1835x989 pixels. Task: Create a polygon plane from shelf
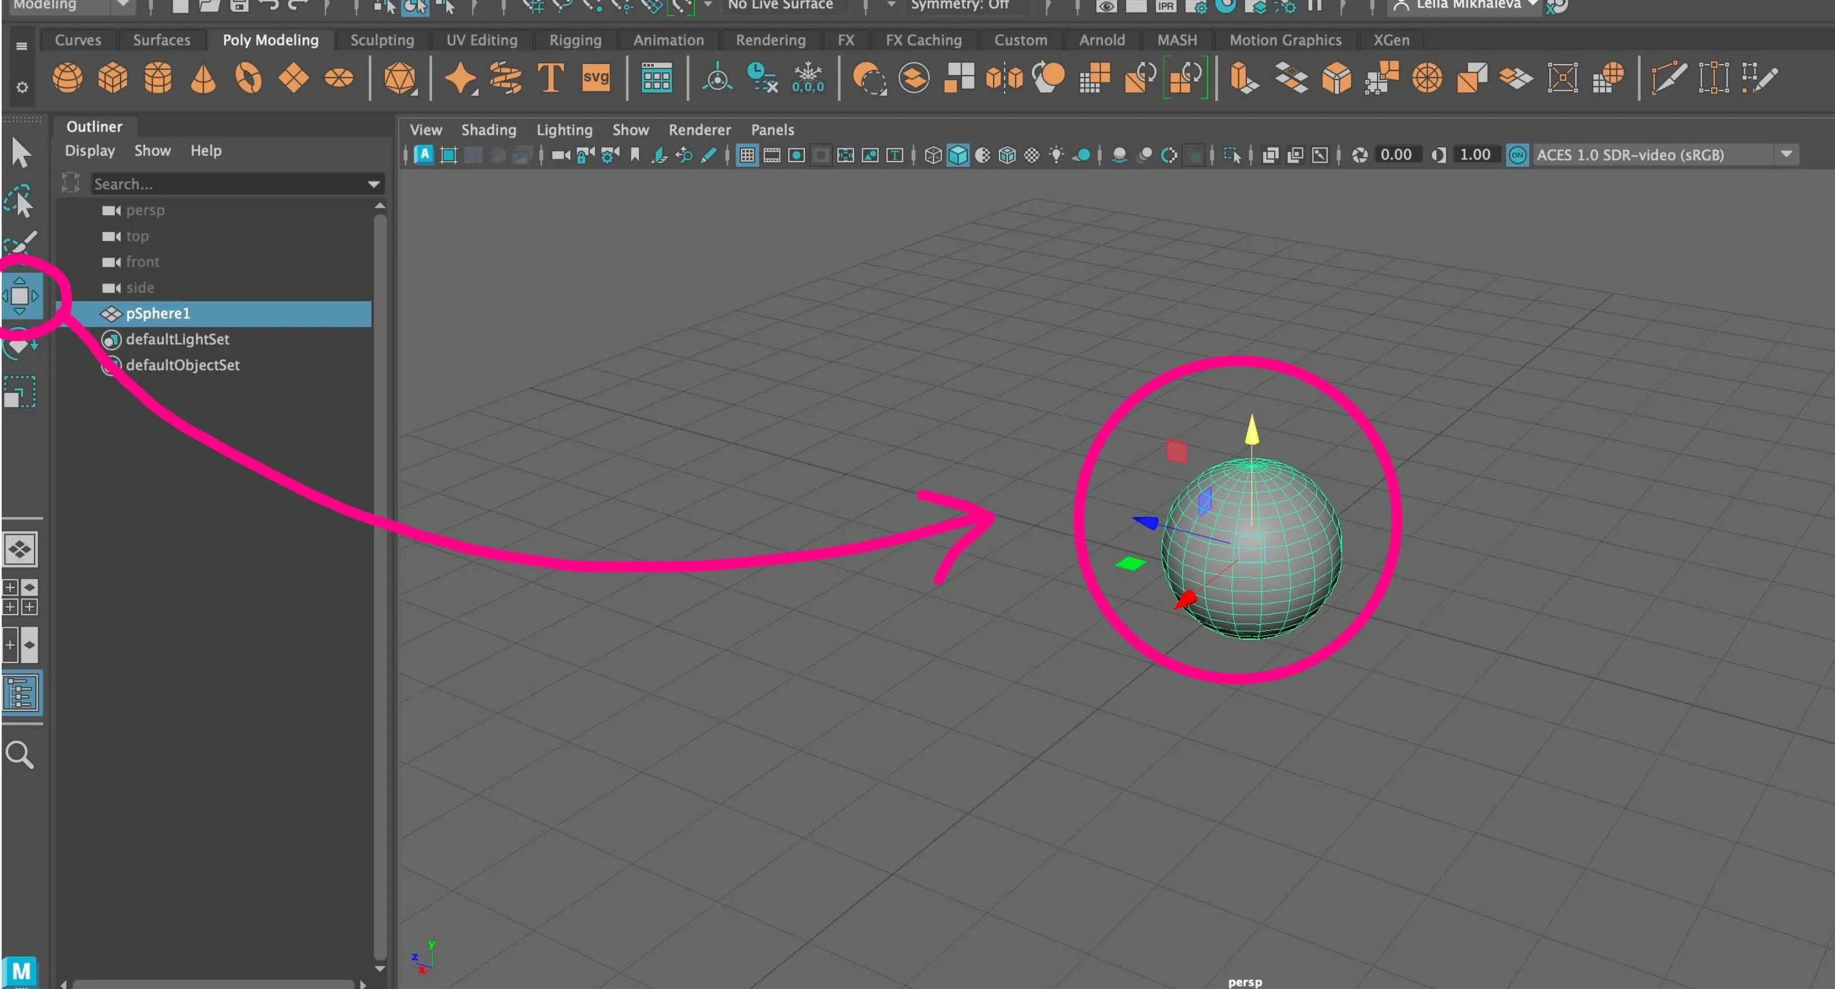pyautogui.click(x=294, y=78)
